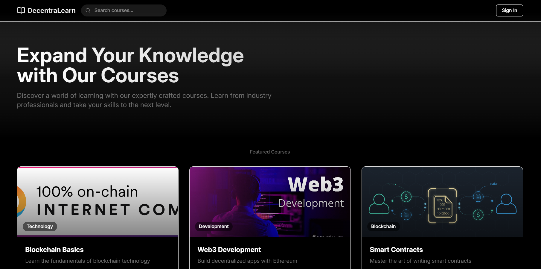
Task: Open the DecentraLearn home link
Action: click(x=46, y=10)
